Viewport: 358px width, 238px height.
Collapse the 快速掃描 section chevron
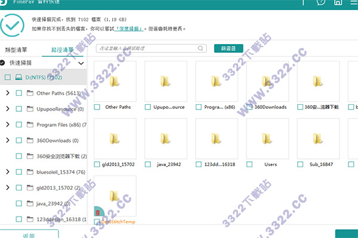[x=81, y=63]
